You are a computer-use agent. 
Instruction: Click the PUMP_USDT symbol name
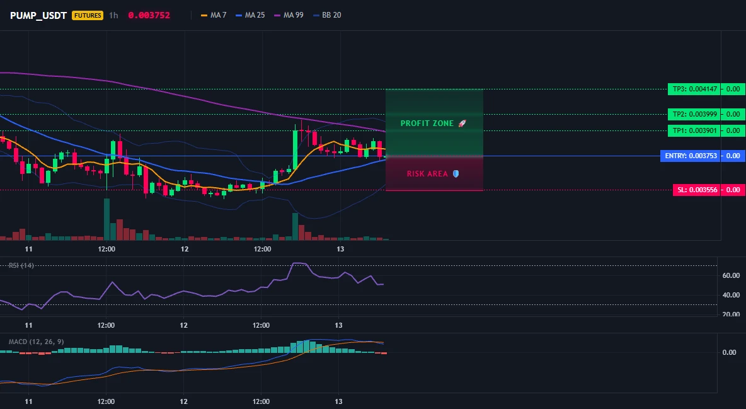pos(38,15)
